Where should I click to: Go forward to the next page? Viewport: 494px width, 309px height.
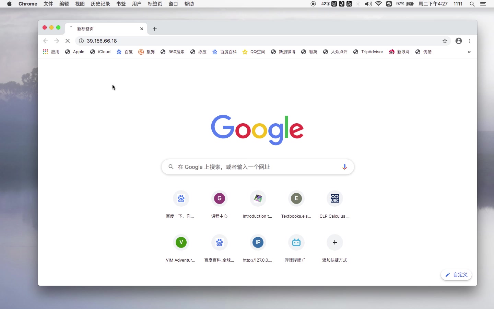tap(57, 41)
